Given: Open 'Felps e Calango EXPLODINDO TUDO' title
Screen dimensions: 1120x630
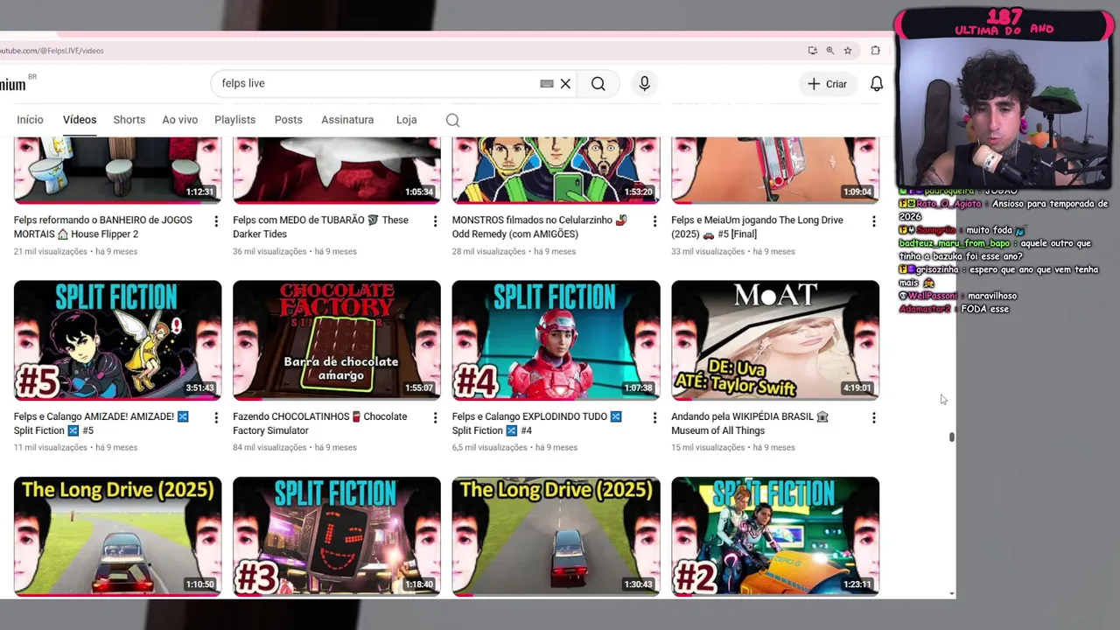Looking at the screenshot, I should pos(537,423).
